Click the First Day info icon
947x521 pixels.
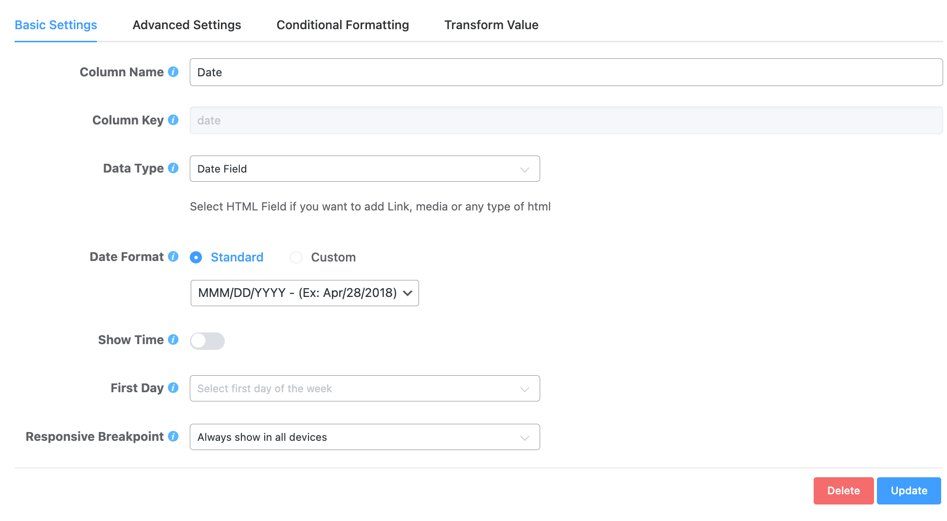[174, 388]
